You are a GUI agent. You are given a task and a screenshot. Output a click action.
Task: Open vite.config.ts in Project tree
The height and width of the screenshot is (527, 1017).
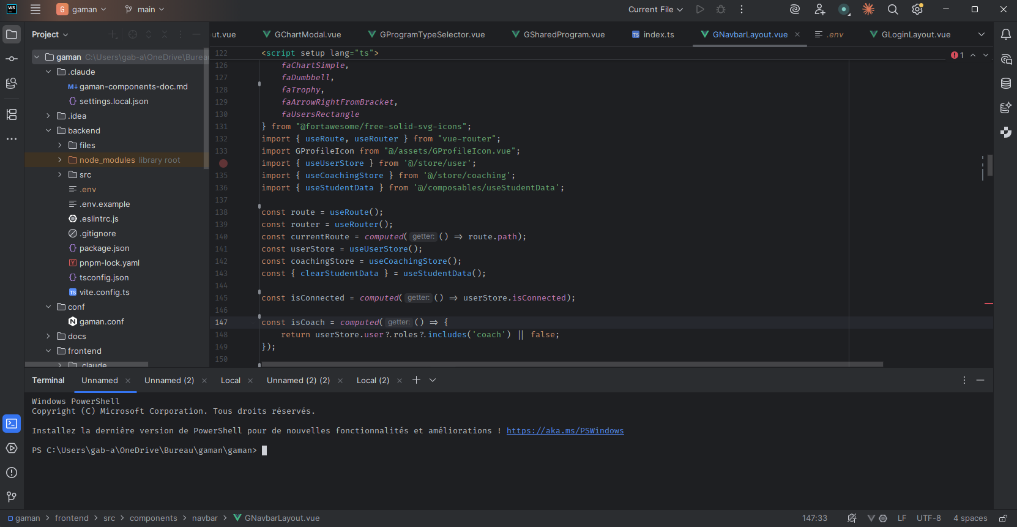(104, 293)
